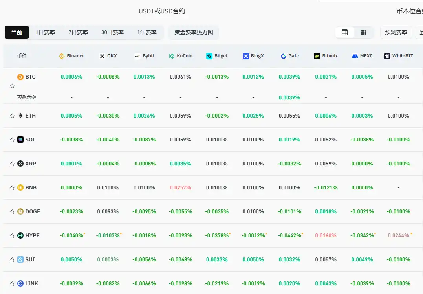Viewport: 423px width, 294px height.
Task: Favorite BNB with its star
Action: (12, 187)
